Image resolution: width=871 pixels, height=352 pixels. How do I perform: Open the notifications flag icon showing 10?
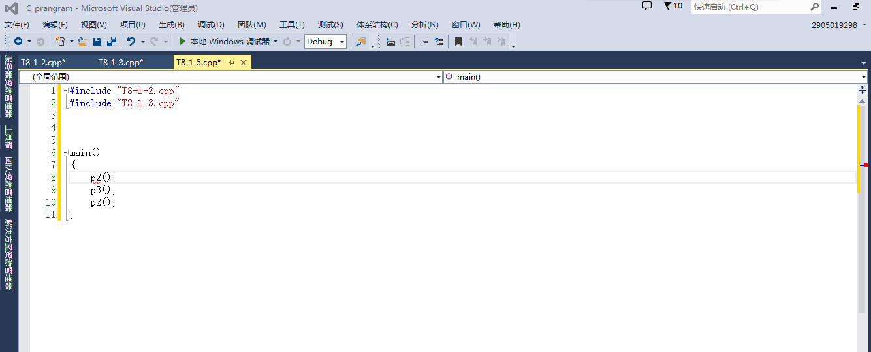coord(673,6)
